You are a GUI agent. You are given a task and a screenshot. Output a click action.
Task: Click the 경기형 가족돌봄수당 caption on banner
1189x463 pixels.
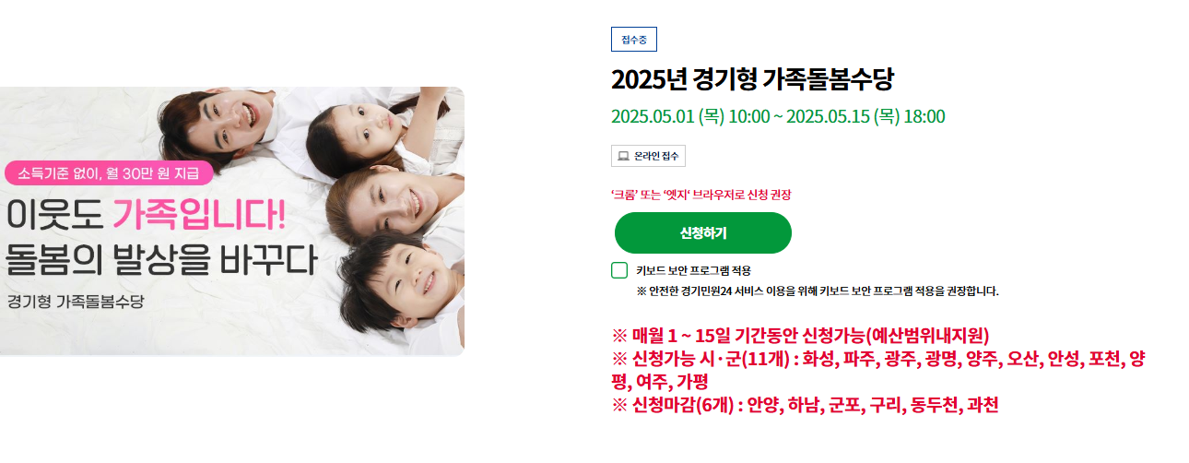(75, 302)
